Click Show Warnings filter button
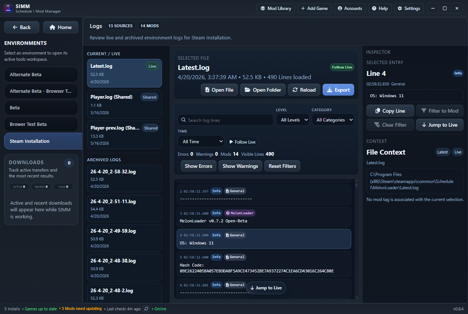Image resolution: width=468 pixels, height=314 pixels. point(240,166)
